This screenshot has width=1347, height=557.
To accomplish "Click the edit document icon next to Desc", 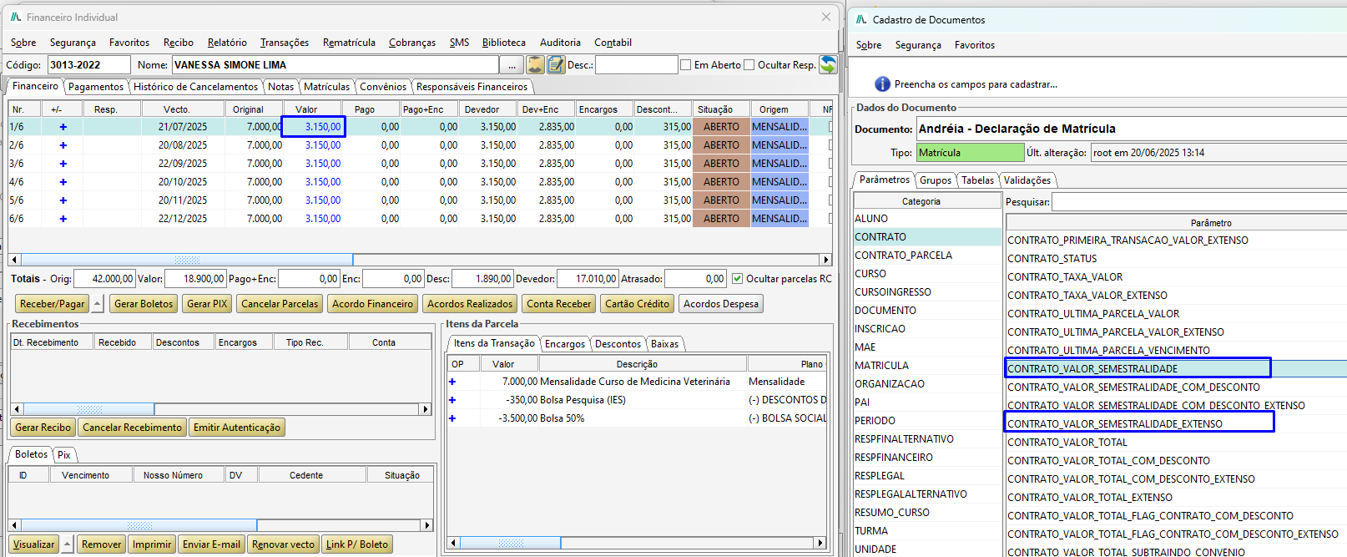I will (x=557, y=65).
